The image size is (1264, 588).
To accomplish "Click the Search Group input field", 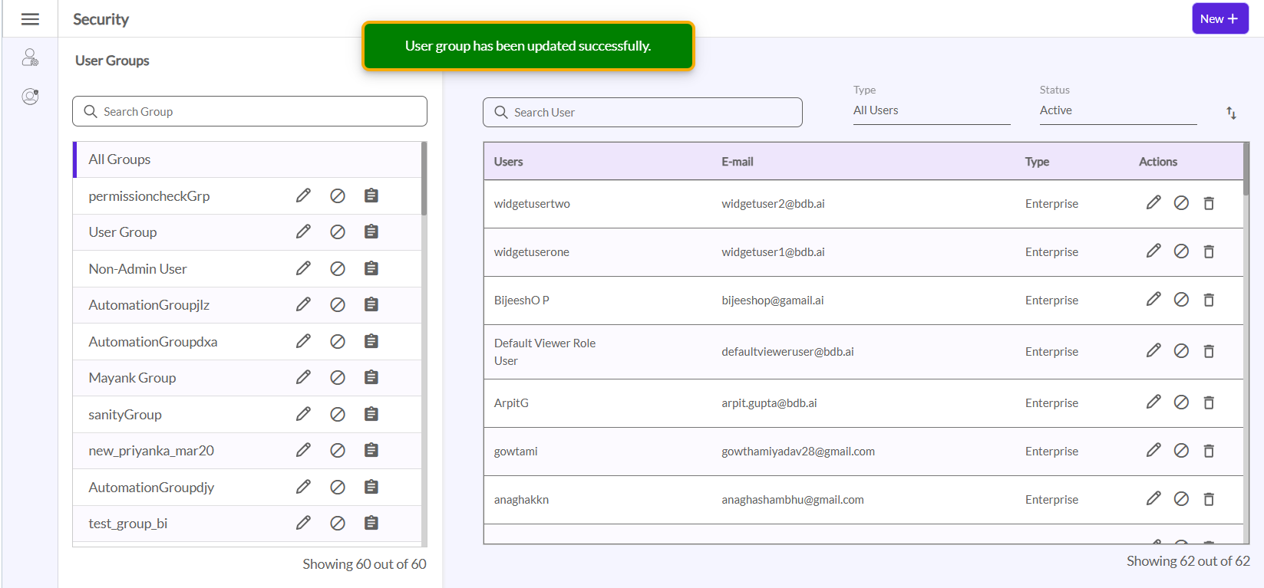I will (x=249, y=111).
